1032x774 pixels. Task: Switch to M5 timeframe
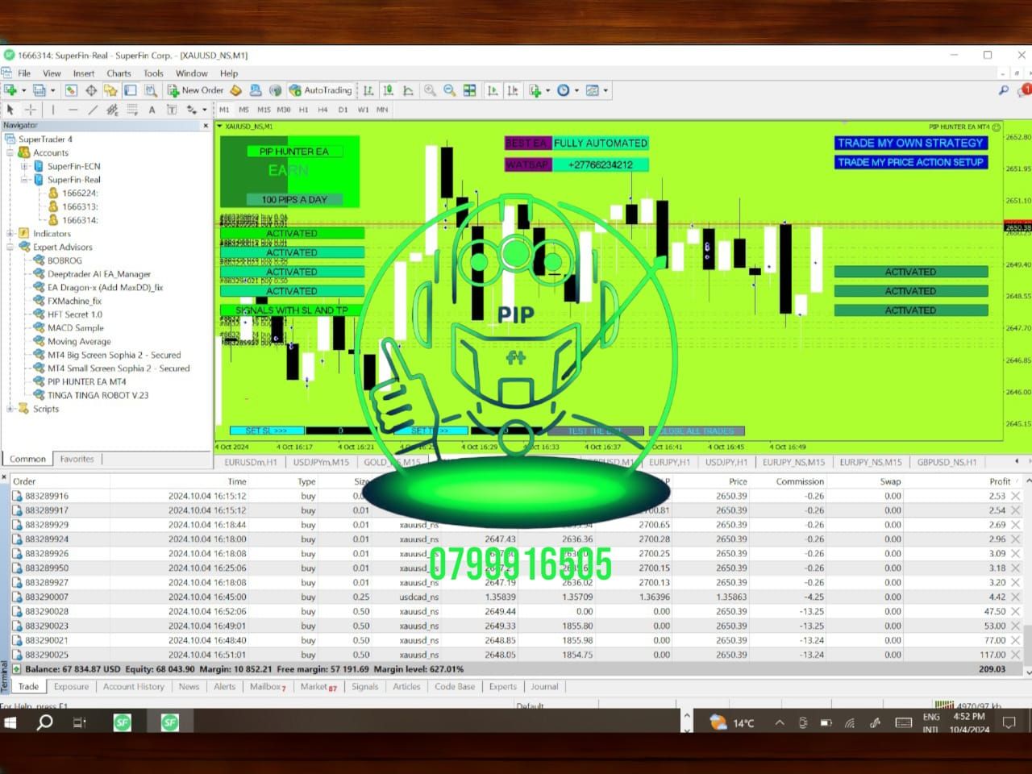coord(243,110)
